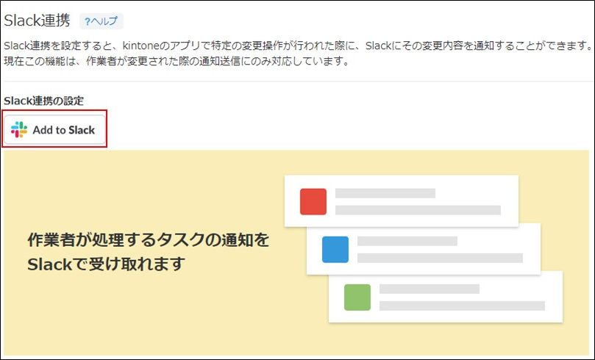Click the colorful Slack logo icon
595x360 pixels.
click(19, 129)
